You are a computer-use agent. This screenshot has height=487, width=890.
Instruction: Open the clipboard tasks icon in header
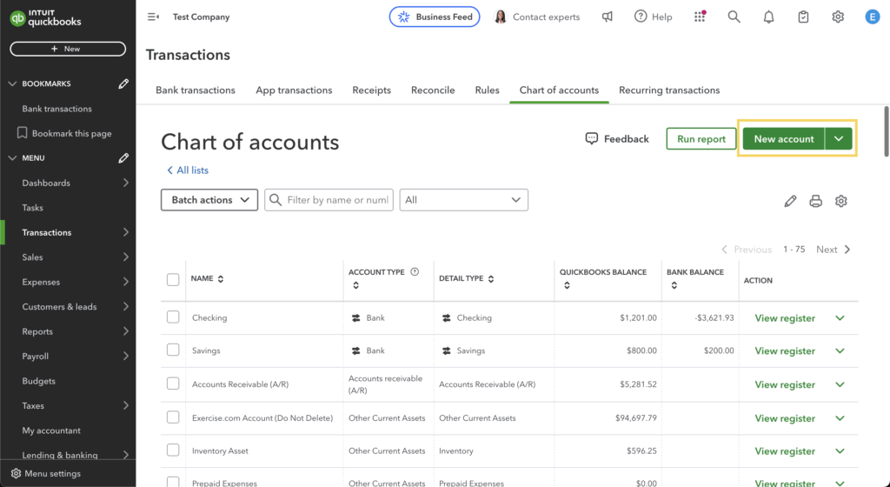804,17
